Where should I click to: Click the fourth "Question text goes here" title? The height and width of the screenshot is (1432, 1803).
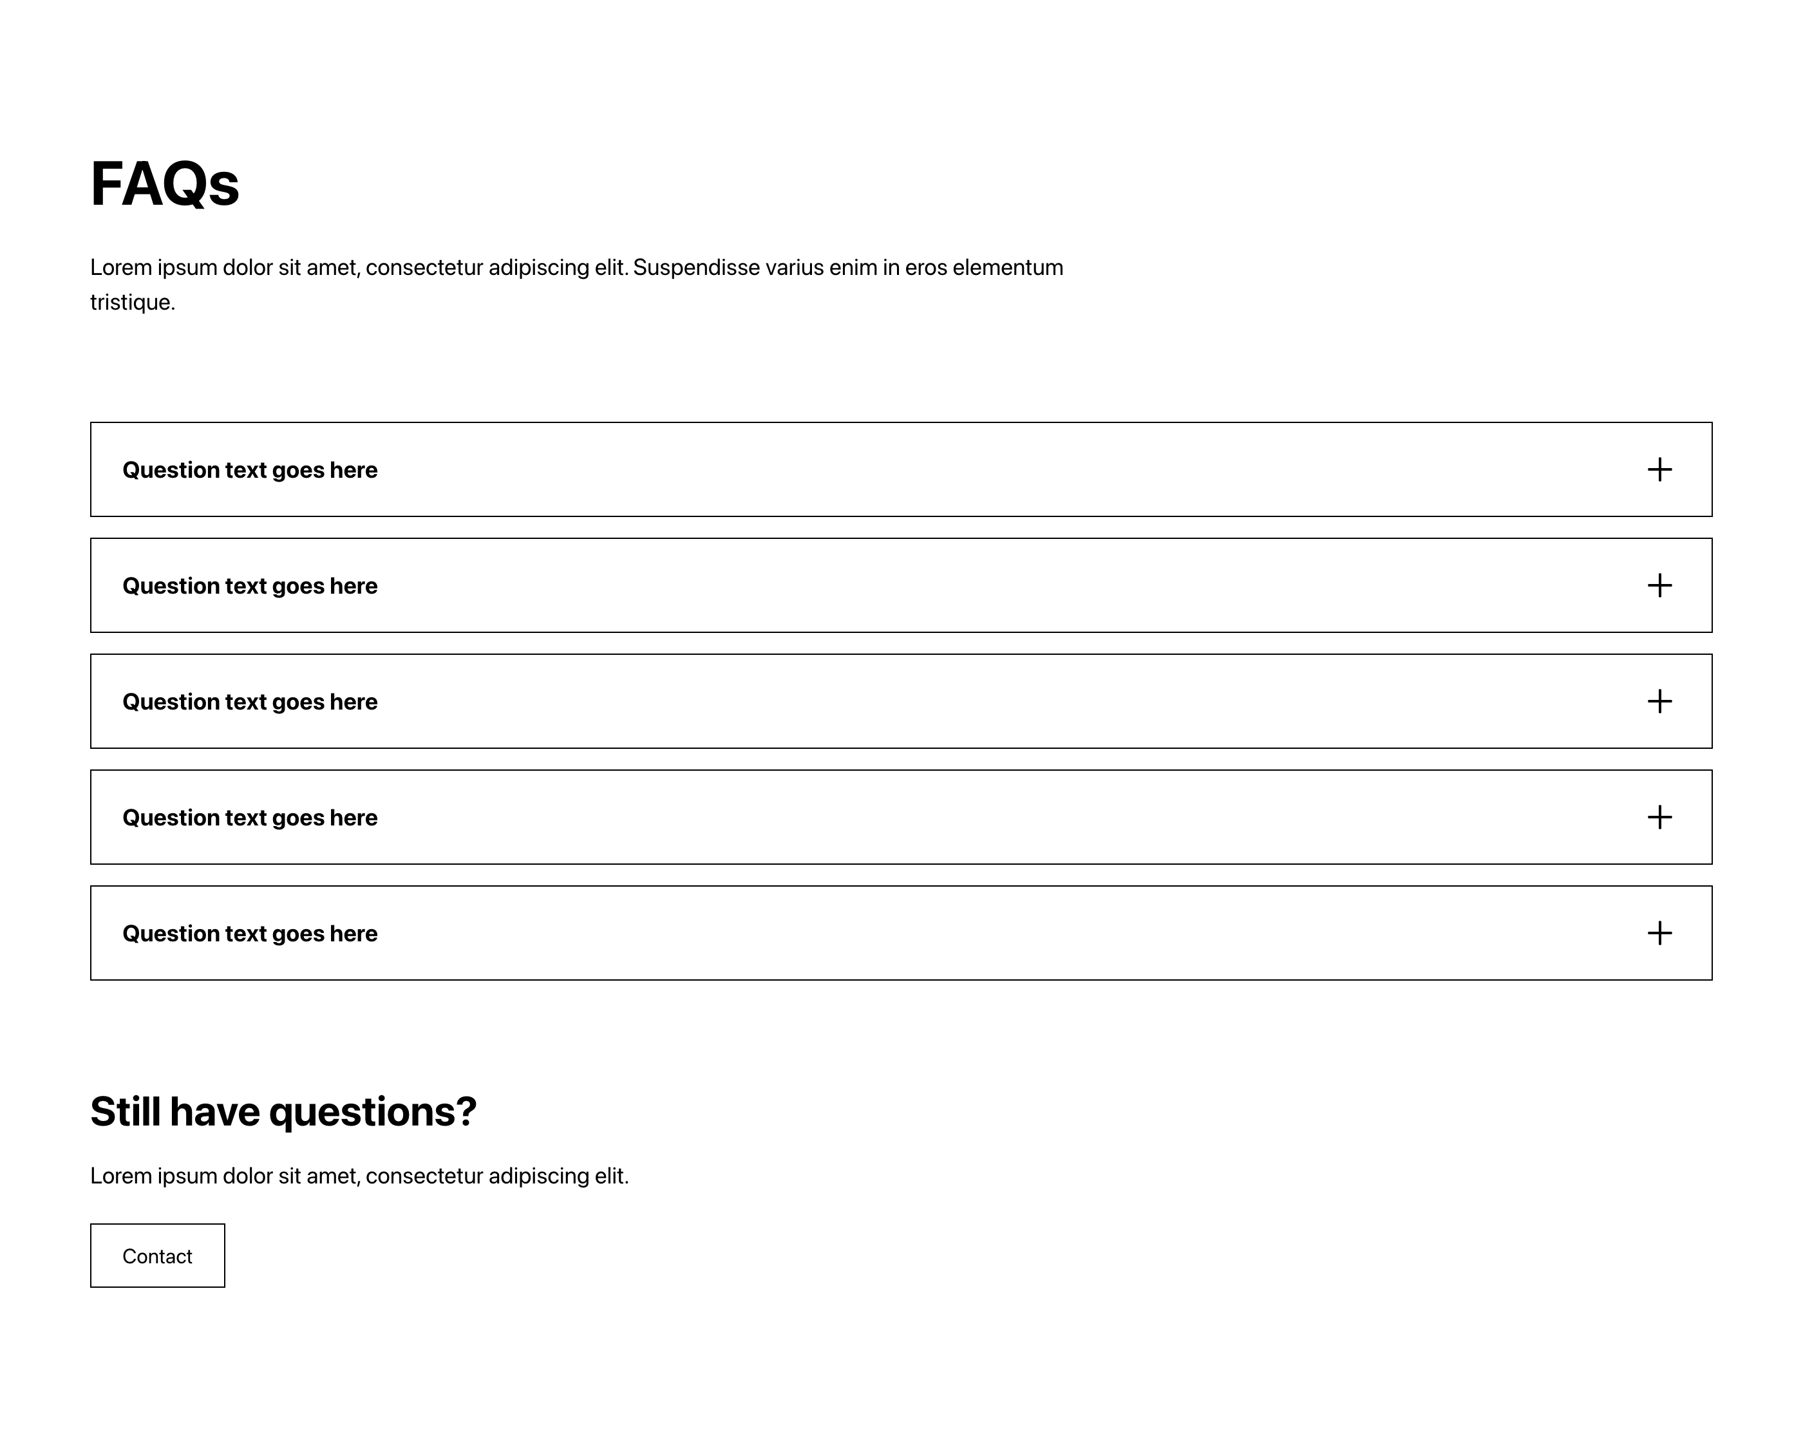point(250,817)
